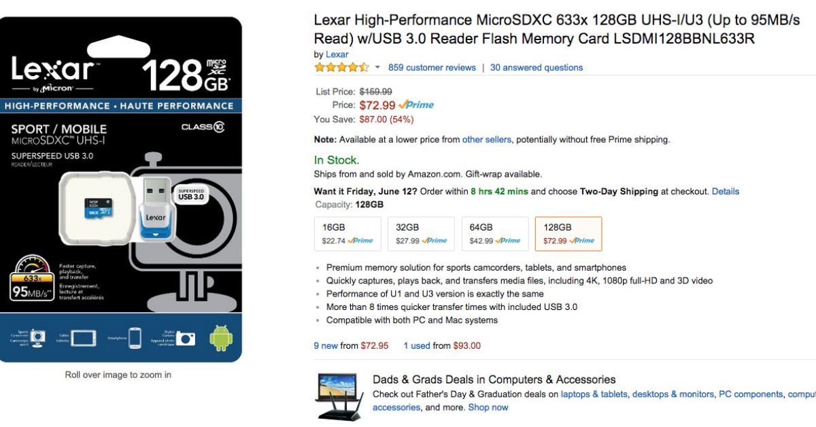Open Two-Day Shipping Details link
The height and width of the screenshot is (427, 816).
click(725, 191)
